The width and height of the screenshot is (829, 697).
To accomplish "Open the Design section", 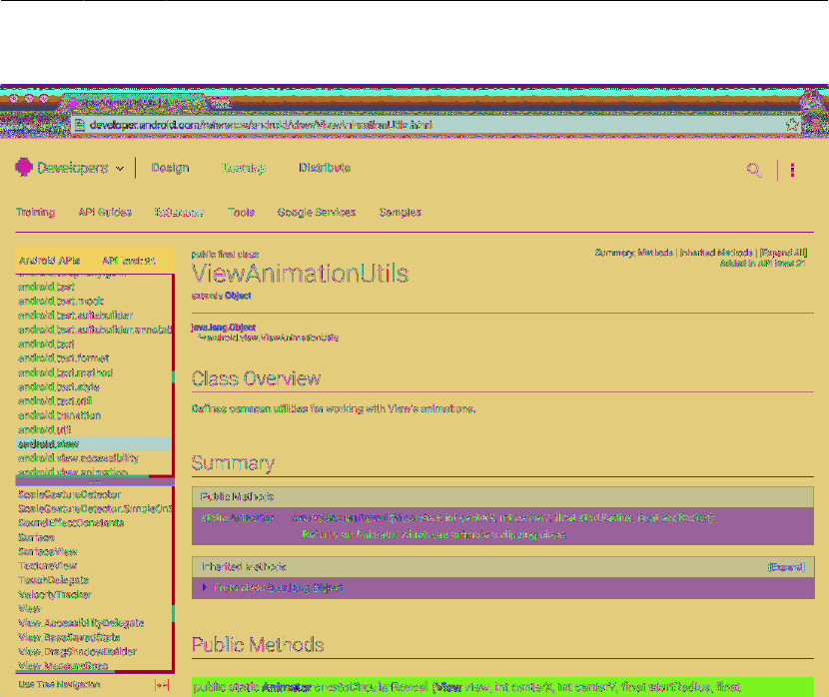I will (x=170, y=168).
